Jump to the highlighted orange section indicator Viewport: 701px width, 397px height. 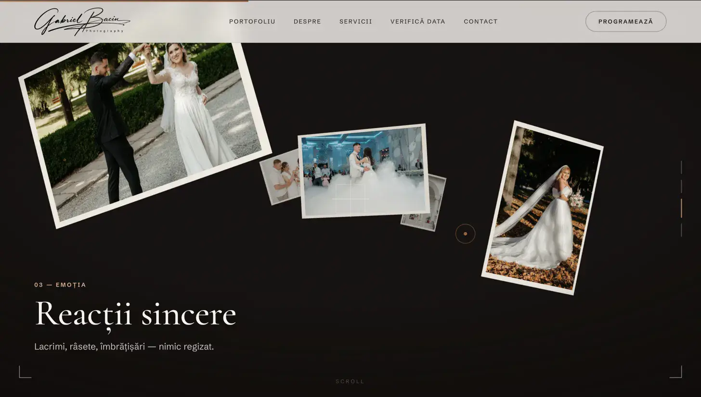[x=681, y=208]
